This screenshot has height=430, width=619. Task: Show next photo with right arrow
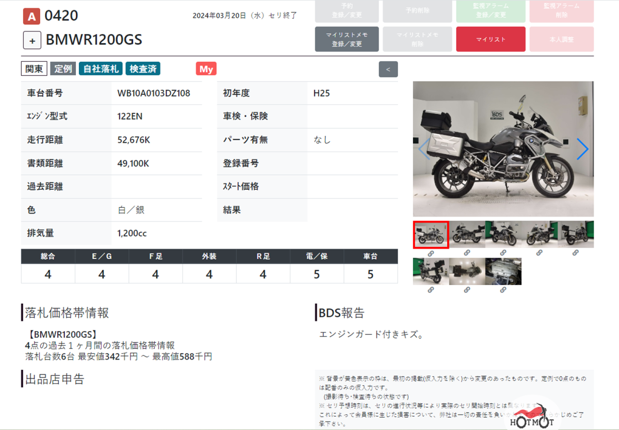[582, 149]
